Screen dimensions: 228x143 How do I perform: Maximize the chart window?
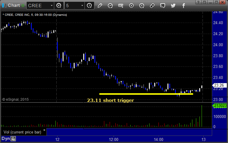216,2
